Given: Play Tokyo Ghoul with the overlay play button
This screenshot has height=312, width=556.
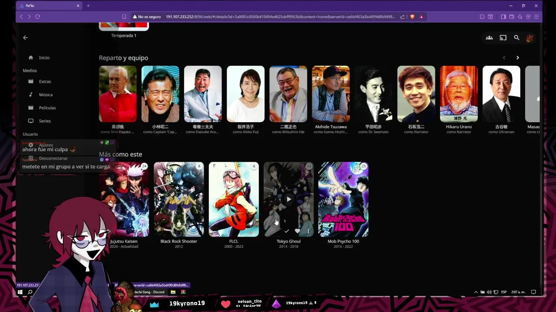Looking at the screenshot, I should click(288, 199).
